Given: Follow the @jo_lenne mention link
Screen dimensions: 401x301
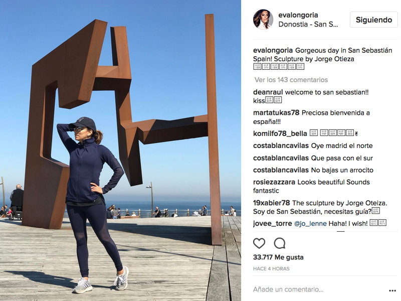Looking at the screenshot, I should click(x=310, y=223).
